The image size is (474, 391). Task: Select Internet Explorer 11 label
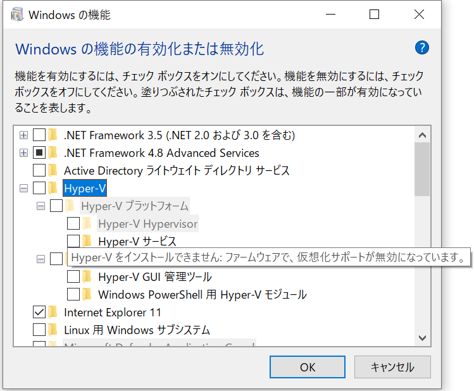coord(113,313)
